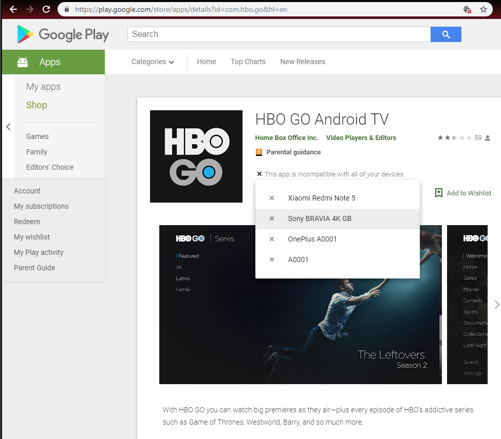The width and height of the screenshot is (501, 439).
Task: Click the Google Play logo
Action: pos(63,34)
